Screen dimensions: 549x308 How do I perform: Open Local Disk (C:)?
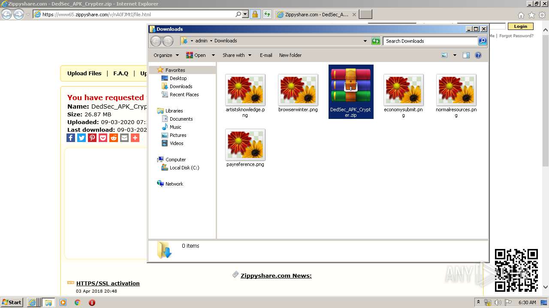click(x=184, y=168)
